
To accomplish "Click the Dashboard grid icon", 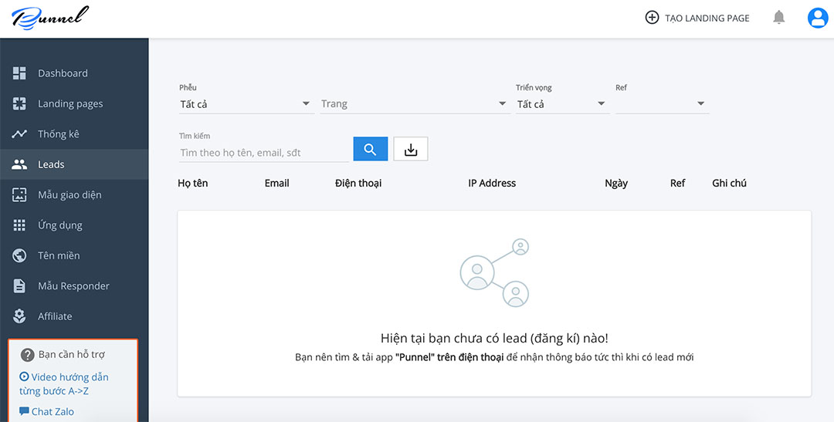I will (20, 73).
